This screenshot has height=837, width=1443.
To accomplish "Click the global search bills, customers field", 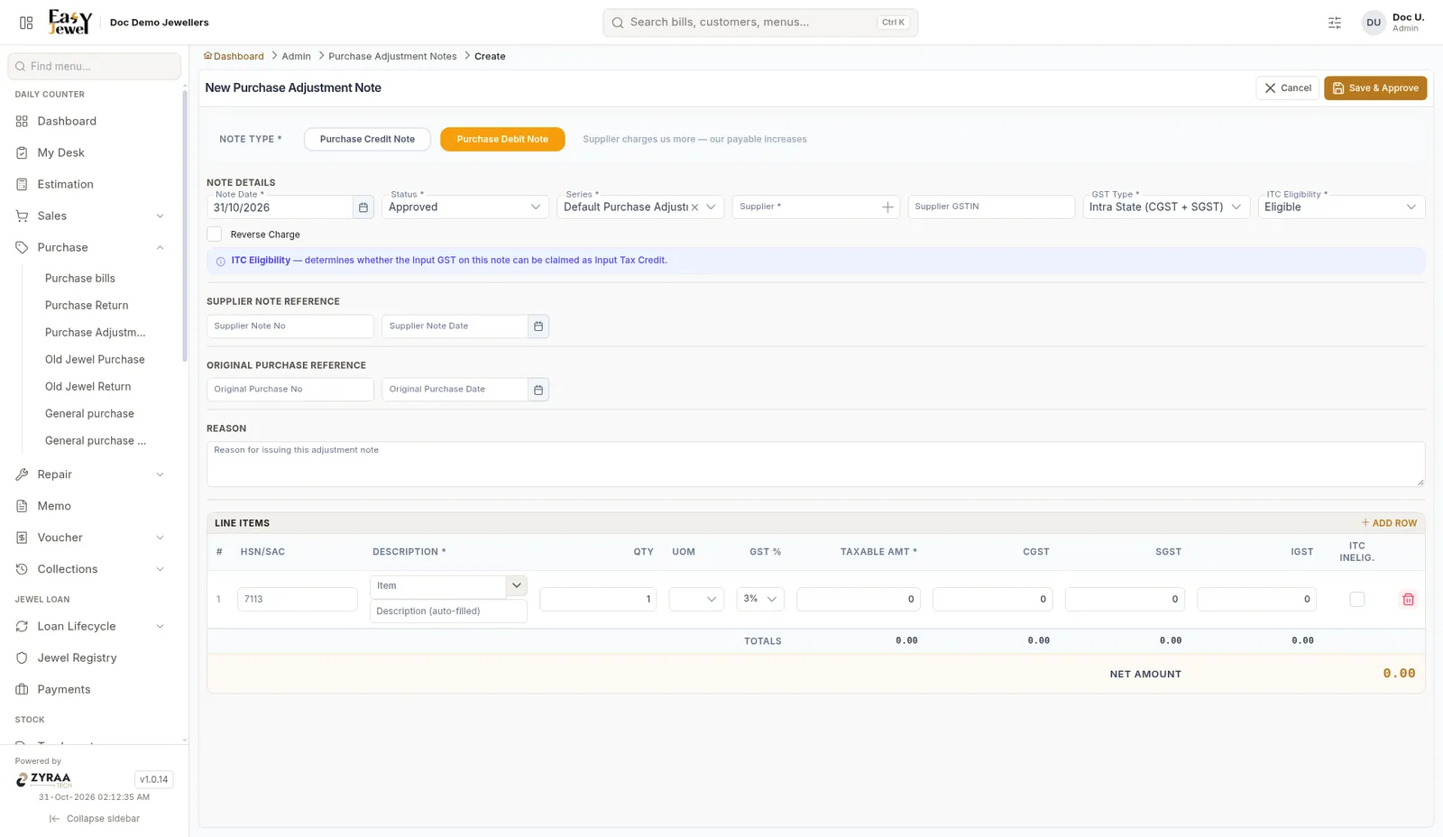I will click(760, 23).
